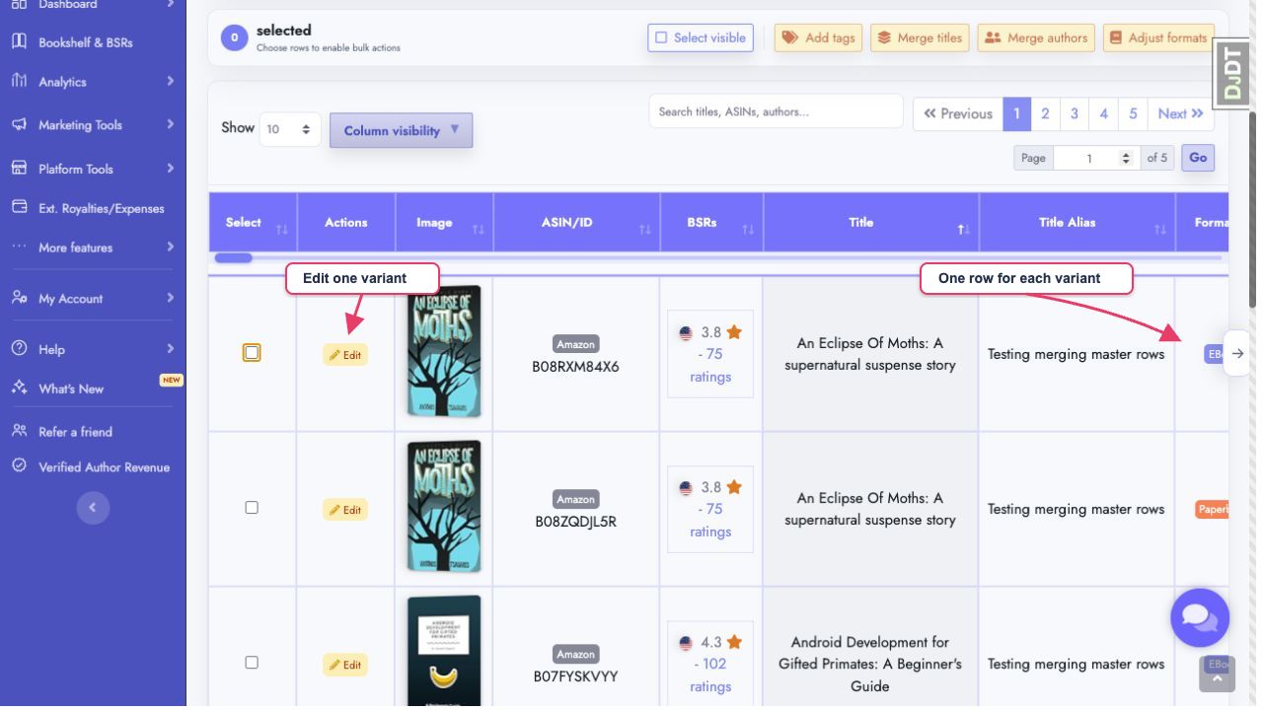Check the B07FYSKVYY row checkbox
This screenshot has width=1263, height=710.
pos(252,662)
